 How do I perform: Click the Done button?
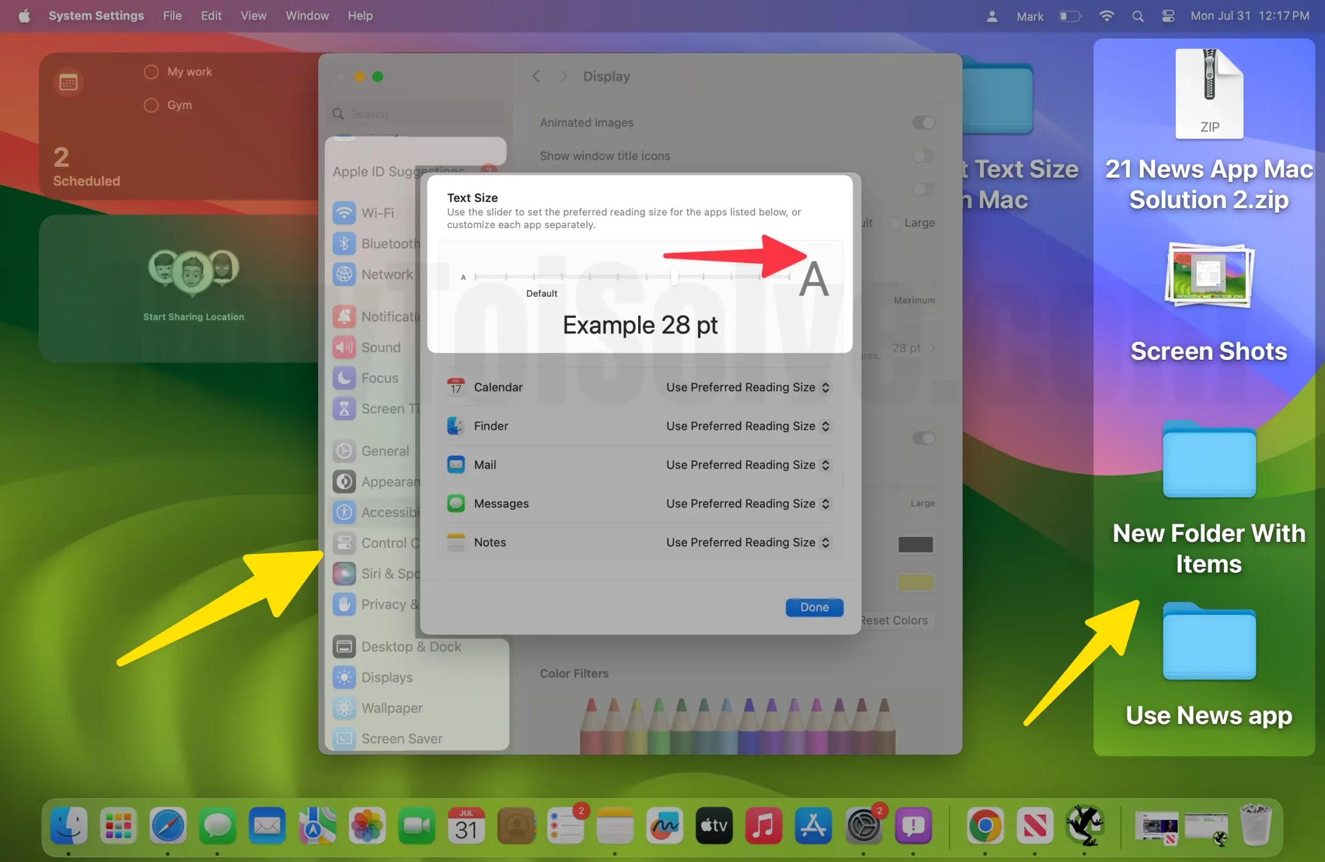click(x=814, y=607)
